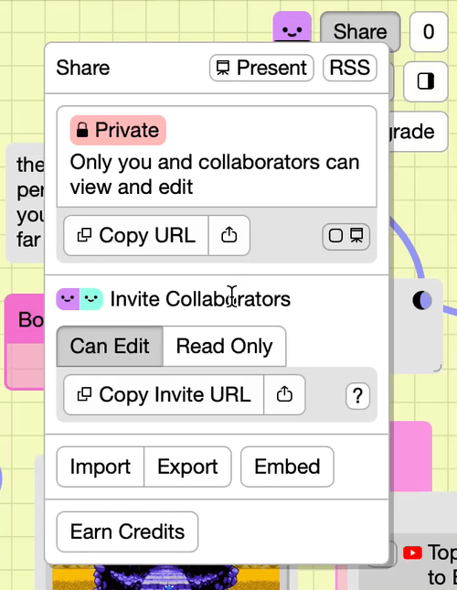Open the RSS feed option
The image size is (457, 590).
coord(350,68)
